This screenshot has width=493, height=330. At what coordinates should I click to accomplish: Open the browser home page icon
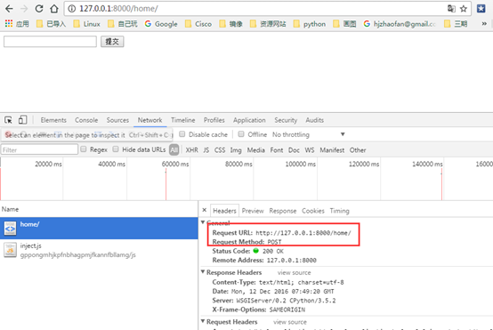coord(54,9)
